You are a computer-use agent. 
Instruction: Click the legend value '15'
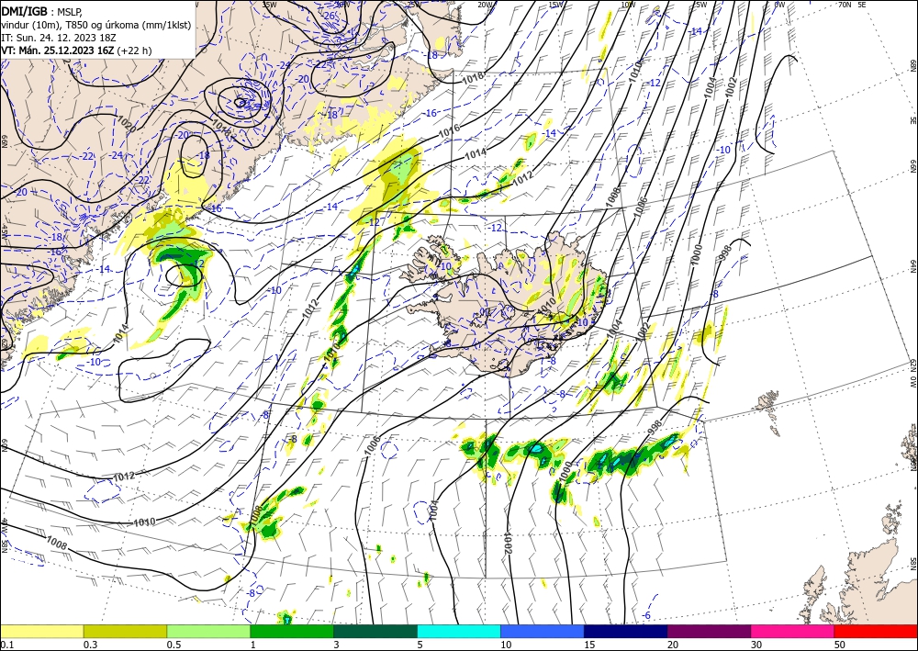(590, 645)
